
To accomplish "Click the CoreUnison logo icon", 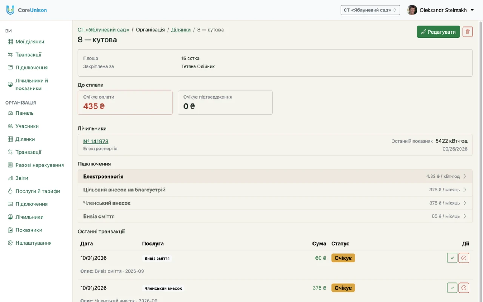I will click(x=10, y=10).
